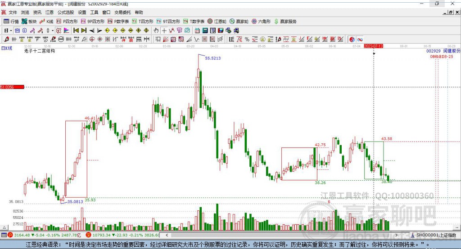Open the 行情 market quotes view
Screen dimensions: 461x249
click(x=11, y=22)
